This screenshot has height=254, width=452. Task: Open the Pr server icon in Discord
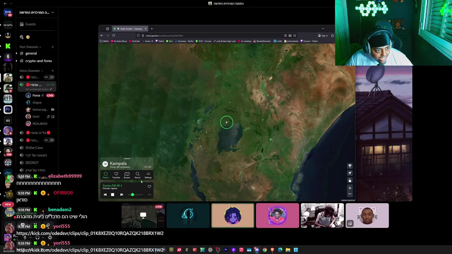pos(8,109)
